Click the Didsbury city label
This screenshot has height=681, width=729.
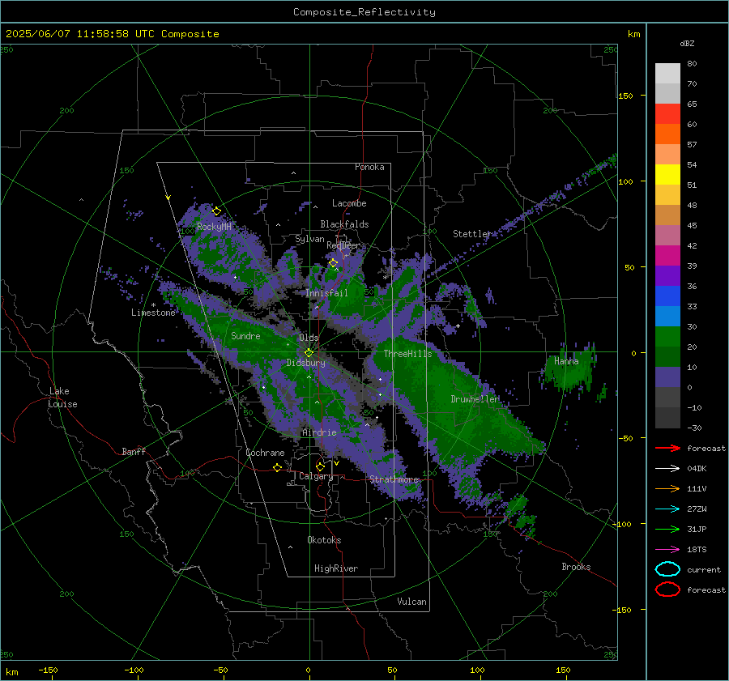pyautogui.click(x=305, y=363)
